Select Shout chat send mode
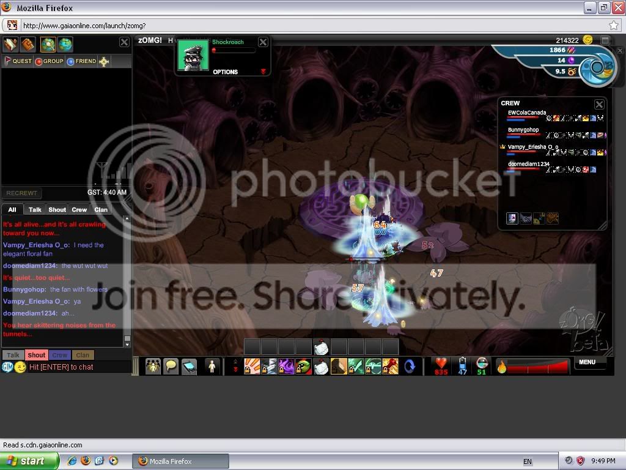Image resolution: width=626 pixels, height=470 pixels. click(36, 355)
